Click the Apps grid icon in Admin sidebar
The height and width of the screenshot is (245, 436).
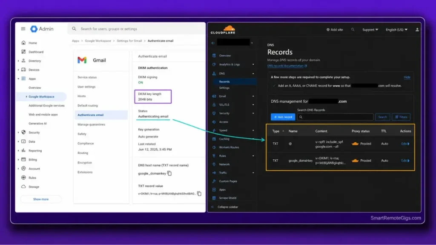pyautogui.click(x=23, y=79)
